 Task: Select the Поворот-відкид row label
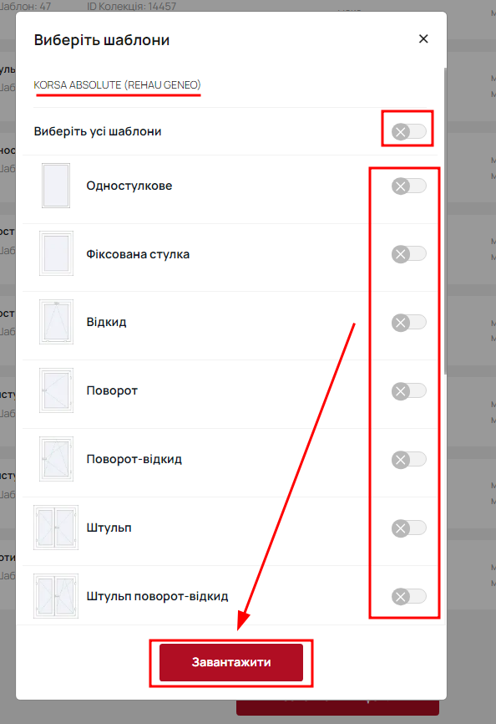click(134, 459)
